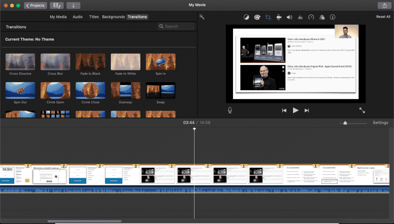Select the Circle Close transition
Image resolution: width=394 pixels, height=224 pixels.
(91, 91)
